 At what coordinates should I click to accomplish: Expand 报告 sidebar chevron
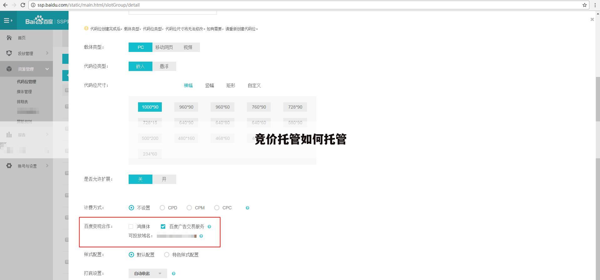point(47,134)
